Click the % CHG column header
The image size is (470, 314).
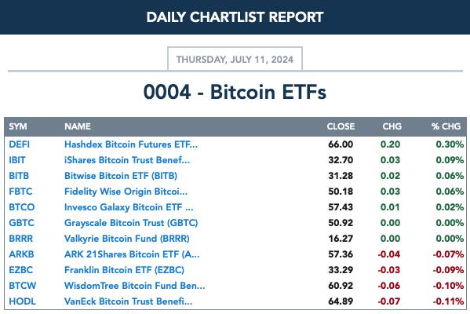446,126
